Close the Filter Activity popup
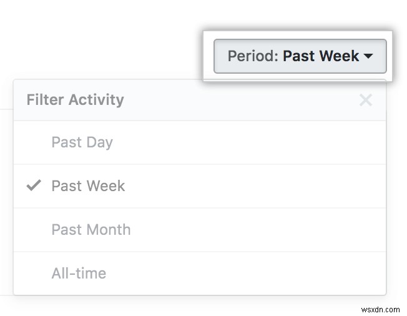Screen dimensions: 407x316 366,100
